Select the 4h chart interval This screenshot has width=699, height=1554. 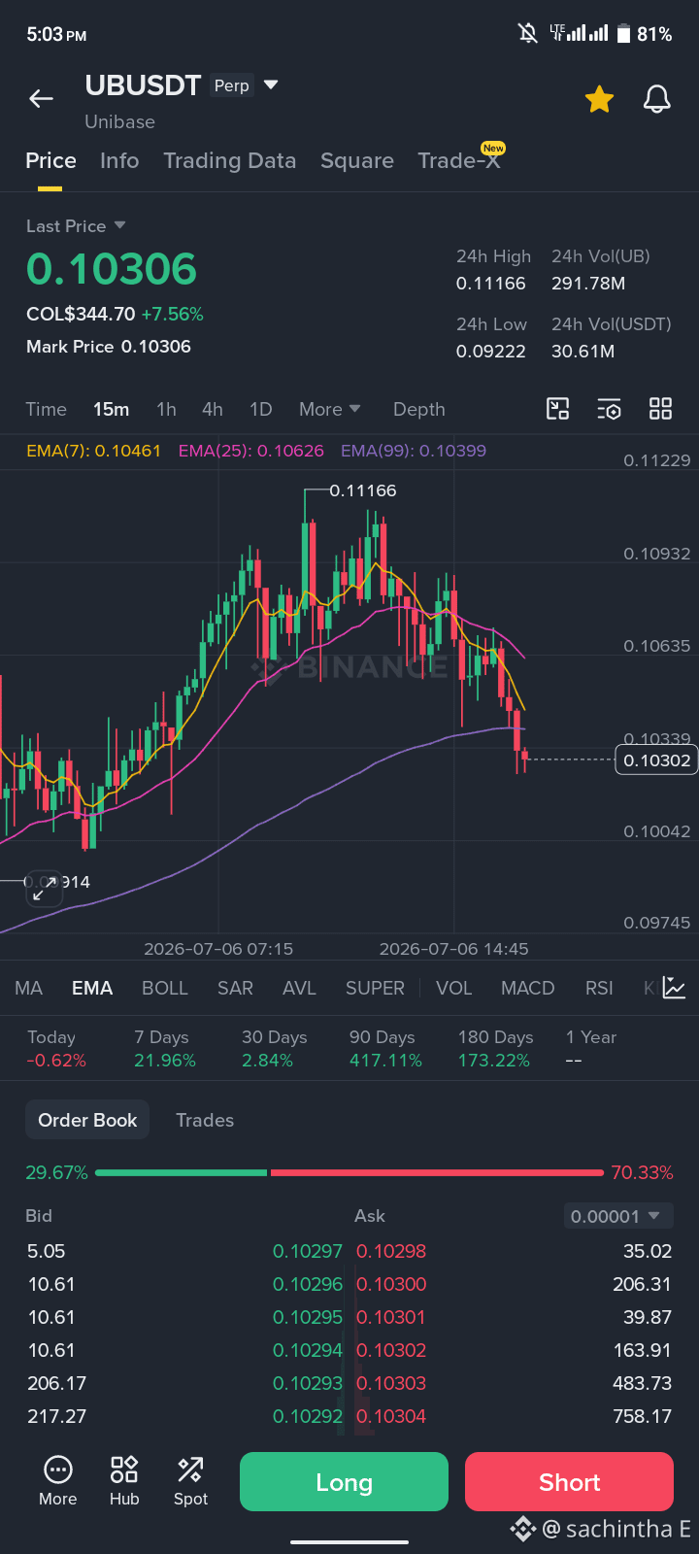(212, 409)
